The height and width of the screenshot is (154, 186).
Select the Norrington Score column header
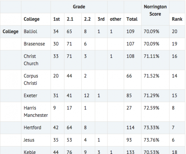155,10
